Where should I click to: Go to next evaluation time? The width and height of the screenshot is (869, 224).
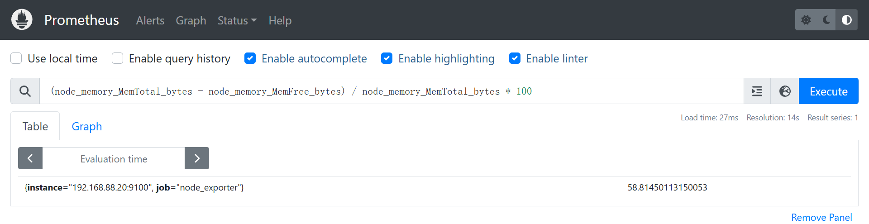coord(197,158)
